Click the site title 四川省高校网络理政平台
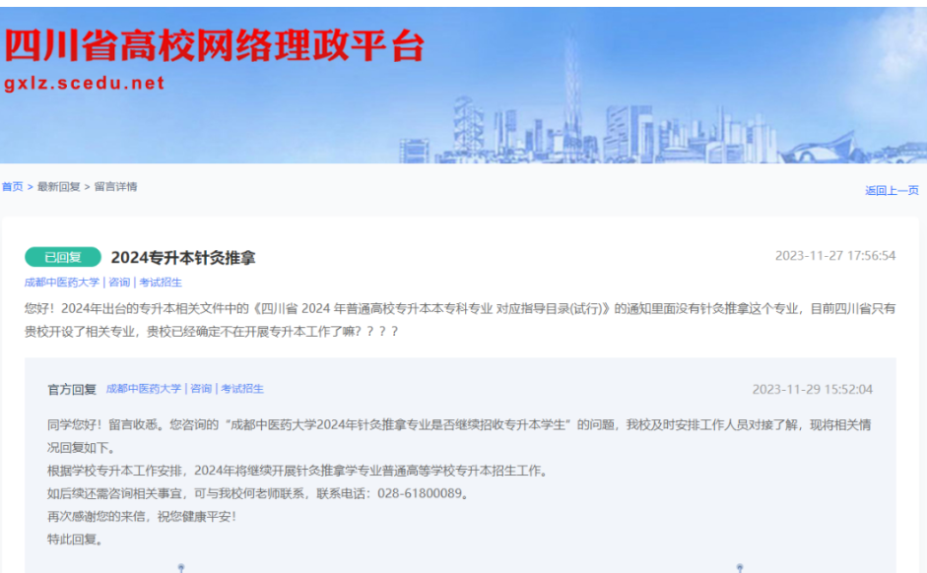Screen dimensions: 927x573 (215, 45)
